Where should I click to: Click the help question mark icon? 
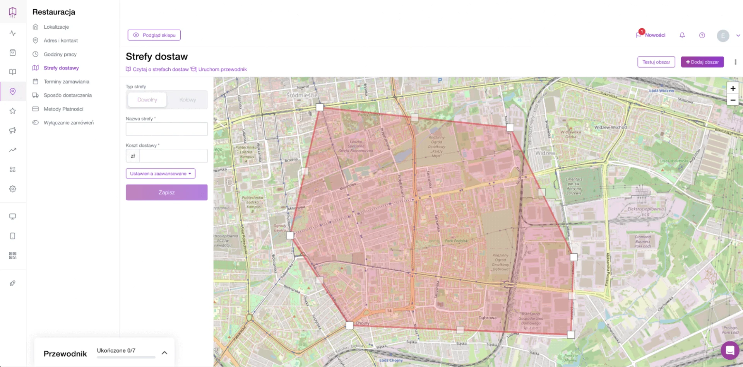[702, 35]
